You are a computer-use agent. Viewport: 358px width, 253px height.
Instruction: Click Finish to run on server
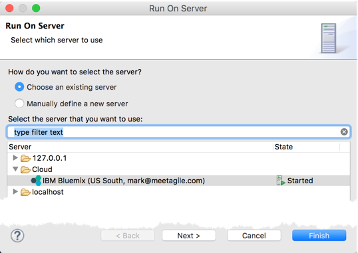point(319,236)
